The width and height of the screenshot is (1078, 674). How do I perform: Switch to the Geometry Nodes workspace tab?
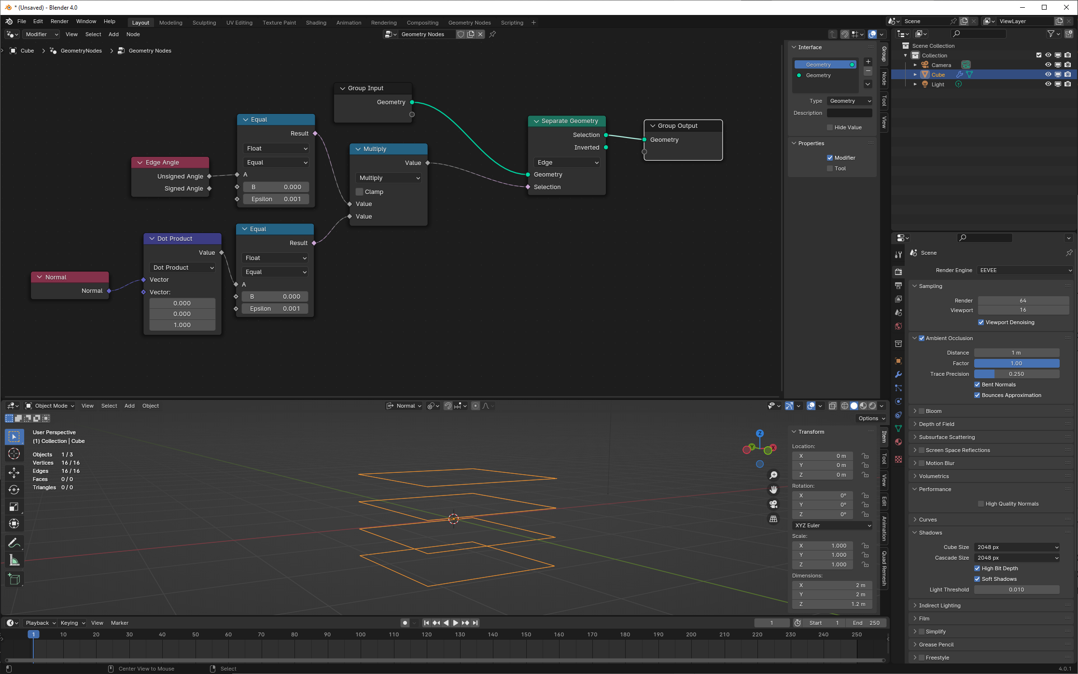pyautogui.click(x=469, y=23)
